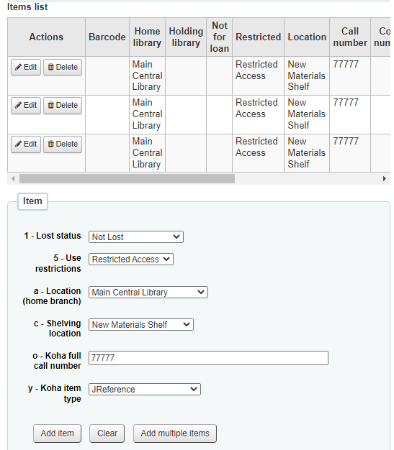The image size is (394, 450).
Task: Sort by the Barcode column header
Action: [x=107, y=37]
